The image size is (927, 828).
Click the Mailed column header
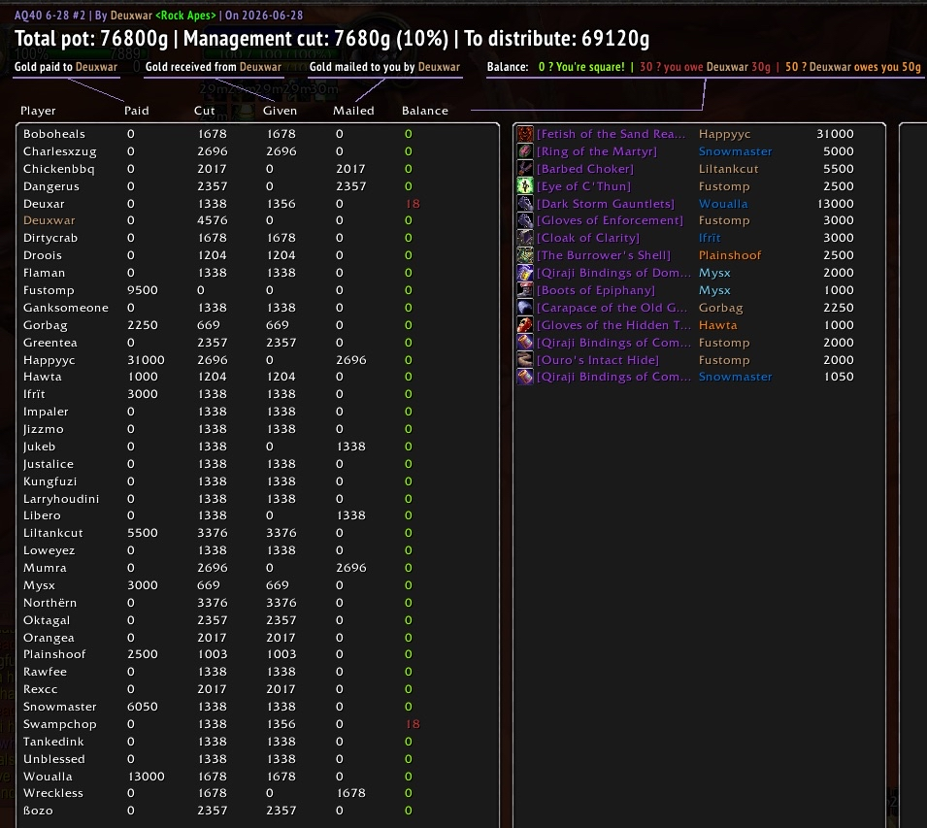pyautogui.click(x=353, y=111)
